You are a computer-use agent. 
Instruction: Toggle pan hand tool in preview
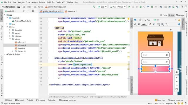(177, 72)
